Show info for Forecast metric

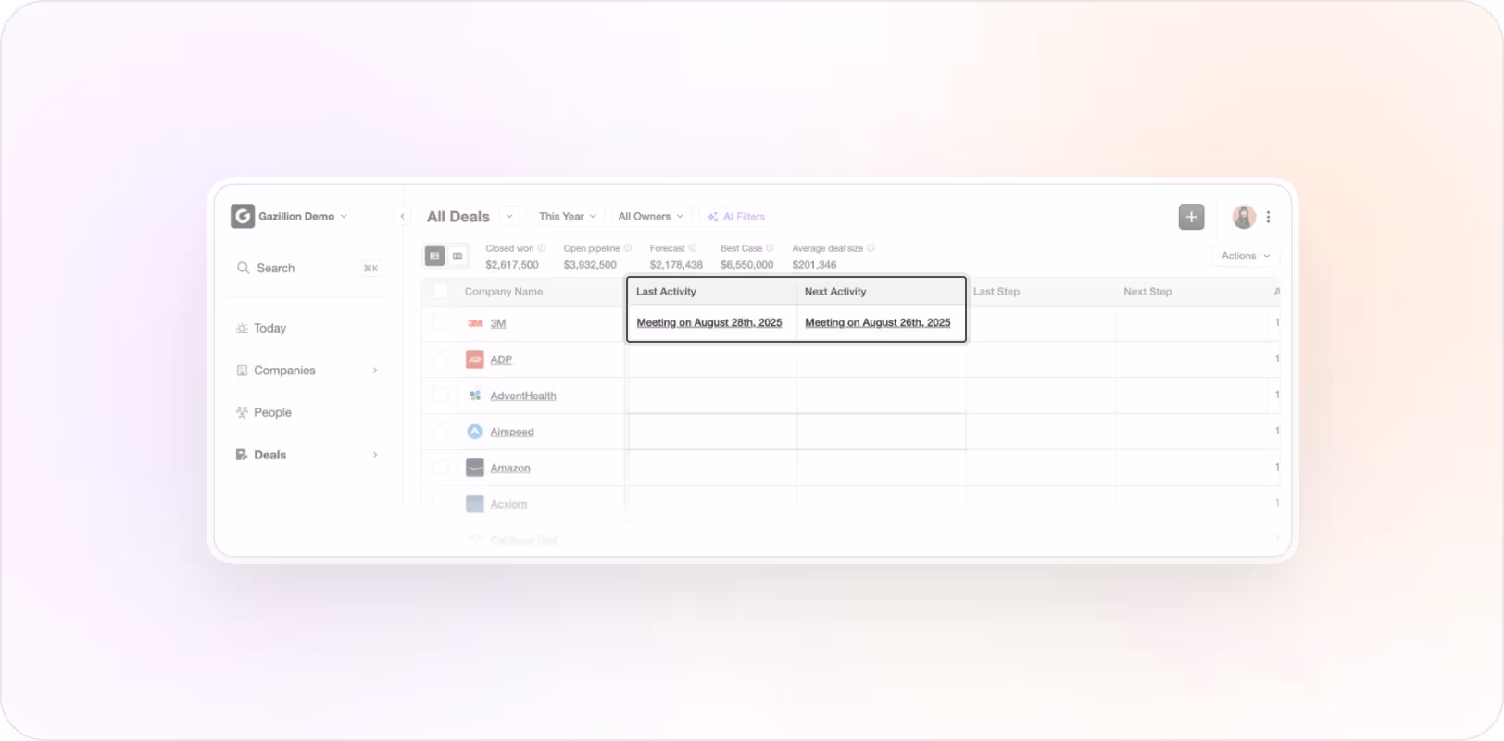point(693,248)
